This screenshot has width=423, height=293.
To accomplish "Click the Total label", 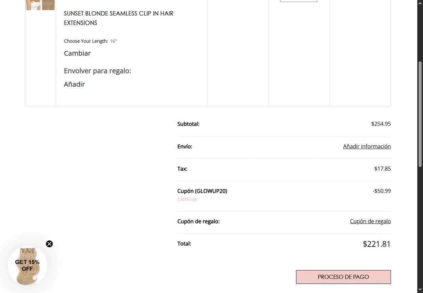I will coord(184,243).
